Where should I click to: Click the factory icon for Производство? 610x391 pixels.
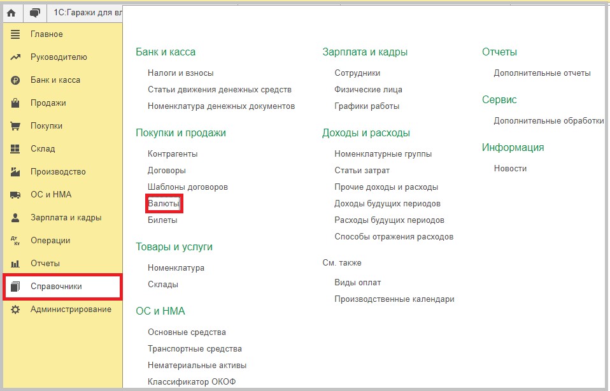pyautogui.click(x=15, y=171)
